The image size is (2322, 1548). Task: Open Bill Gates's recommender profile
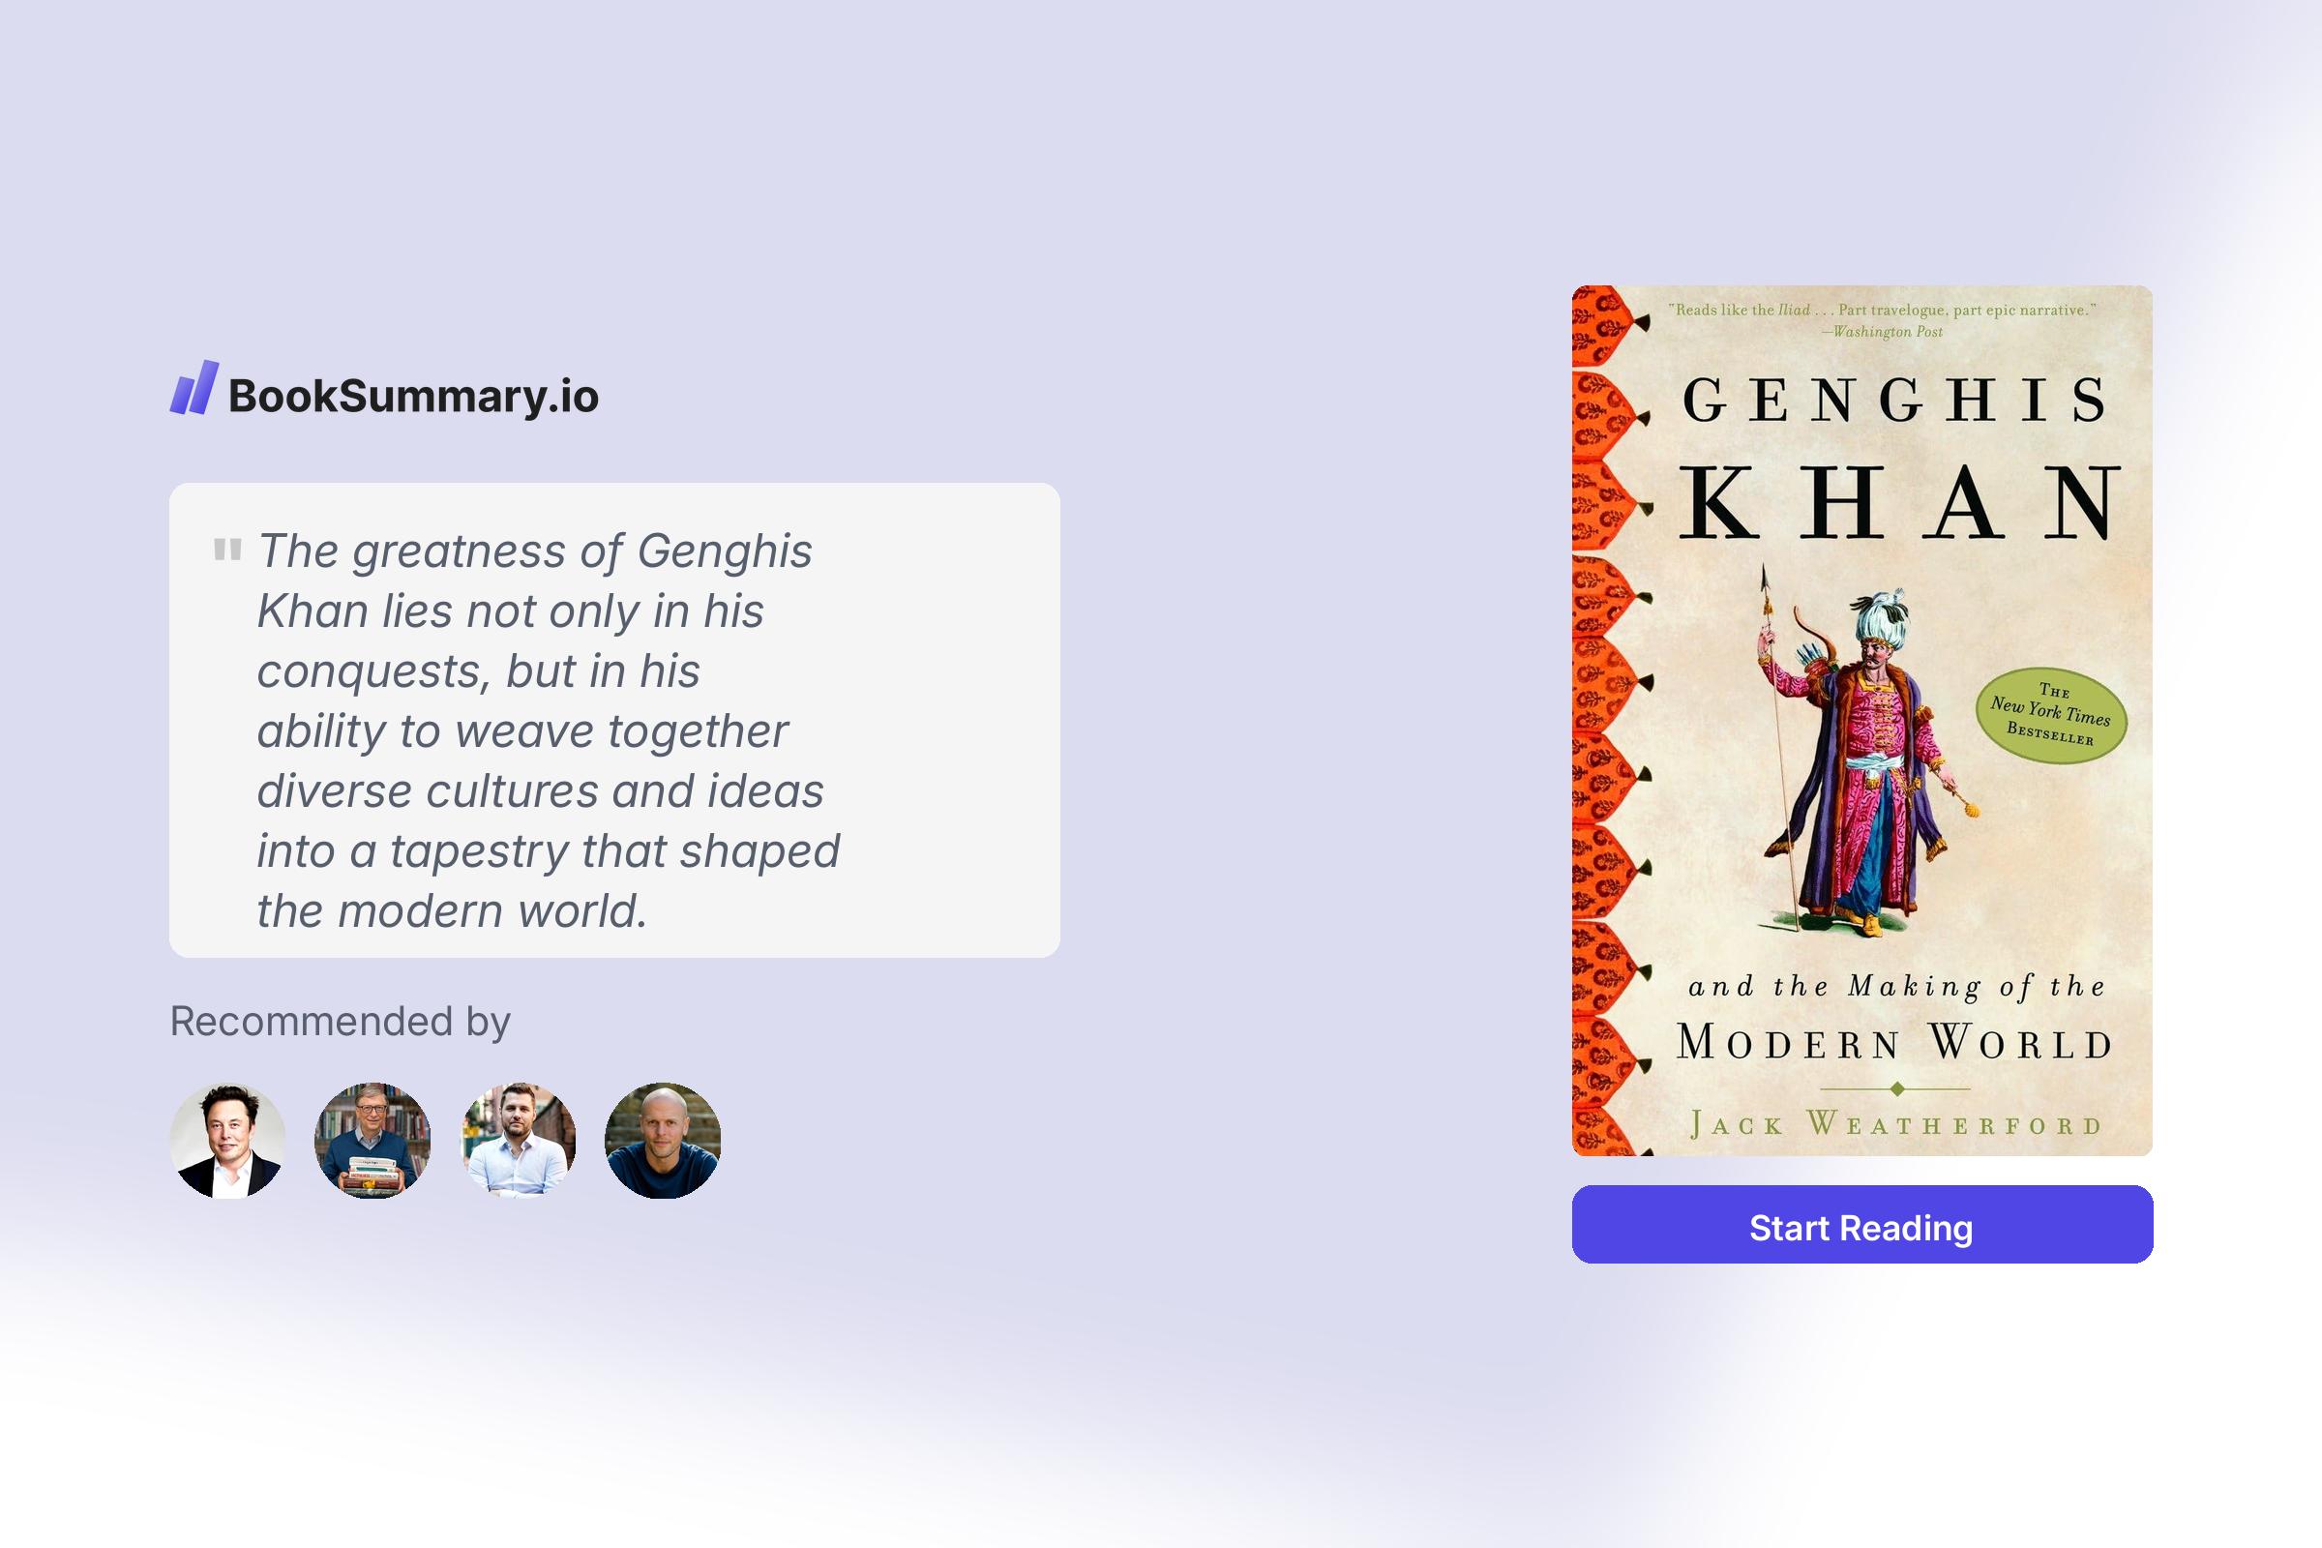tap(373, 1140)
